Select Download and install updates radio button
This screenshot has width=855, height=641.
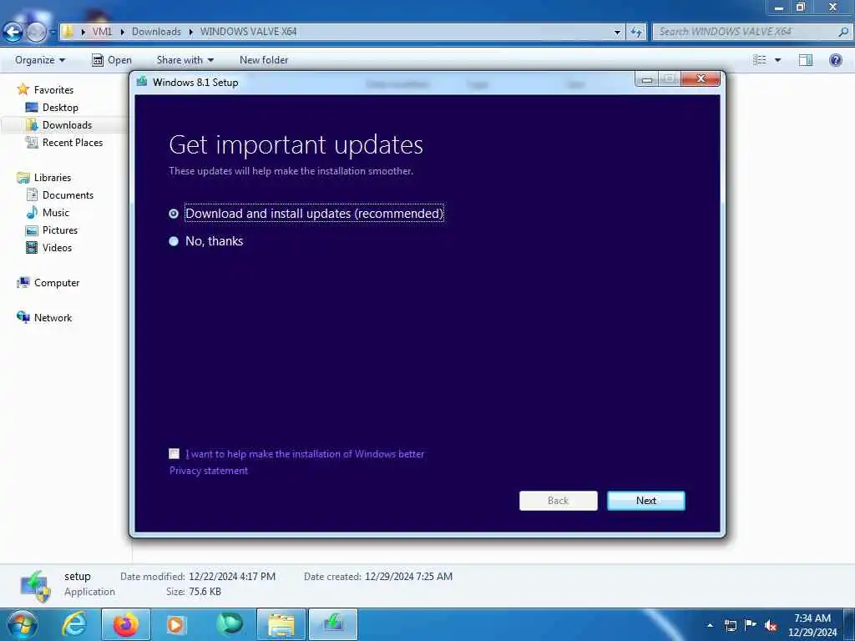click(x=174, y=214)
